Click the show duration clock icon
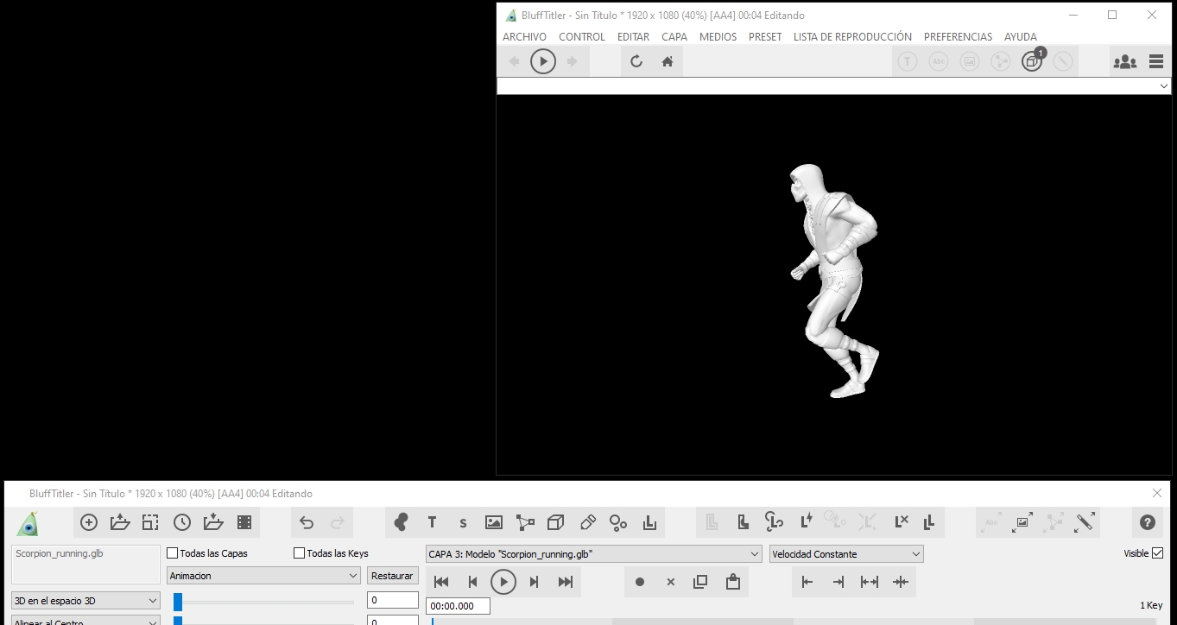The image size is (1177, 625). point(182,522)
